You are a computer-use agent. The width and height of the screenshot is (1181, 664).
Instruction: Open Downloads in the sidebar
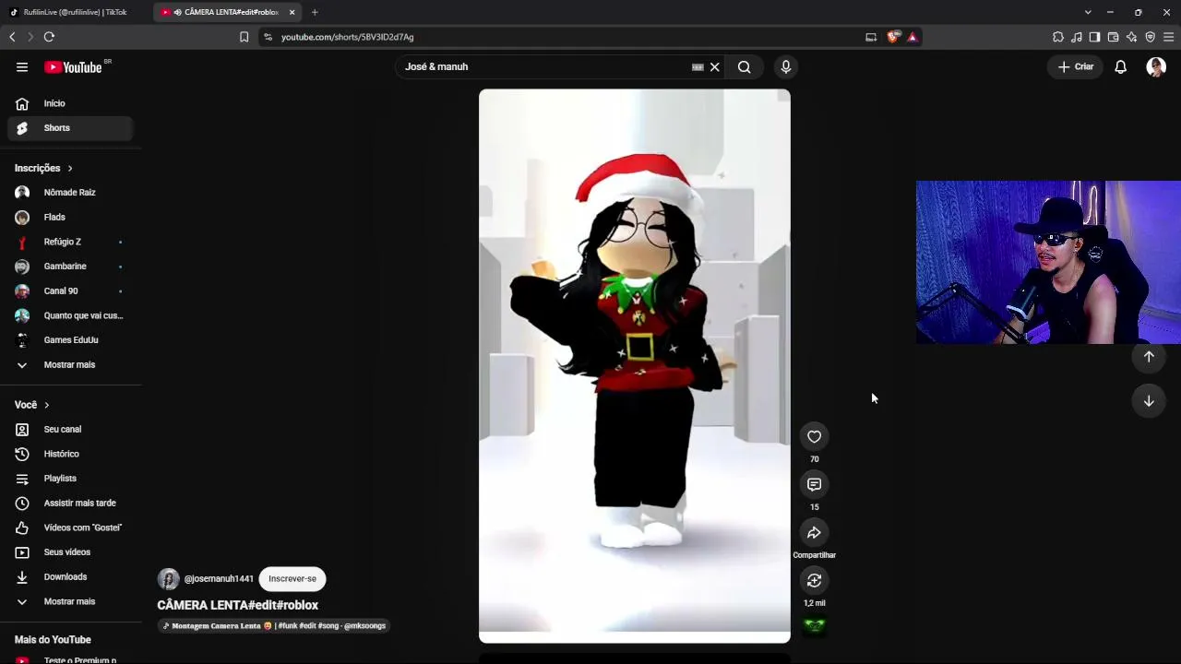coord(70,576)
